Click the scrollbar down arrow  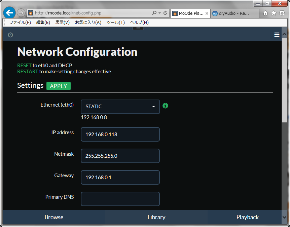(285, 217)
